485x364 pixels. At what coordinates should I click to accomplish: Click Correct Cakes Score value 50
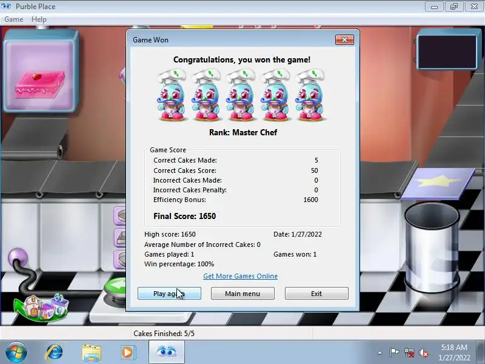pos(314,170)
